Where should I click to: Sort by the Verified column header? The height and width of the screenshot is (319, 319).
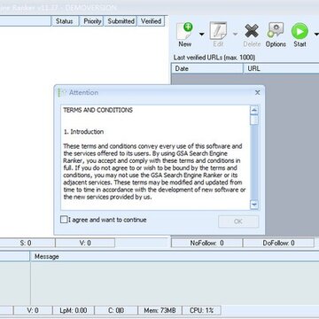click(x=151, y=21)
